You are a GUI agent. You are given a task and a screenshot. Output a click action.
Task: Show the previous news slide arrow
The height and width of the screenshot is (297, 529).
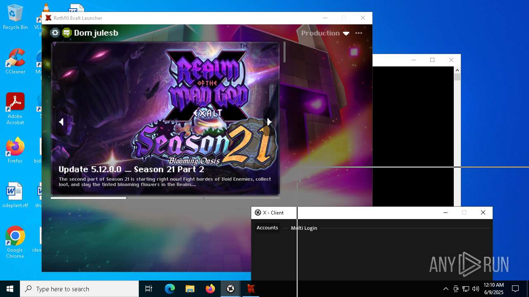point(61,122)
